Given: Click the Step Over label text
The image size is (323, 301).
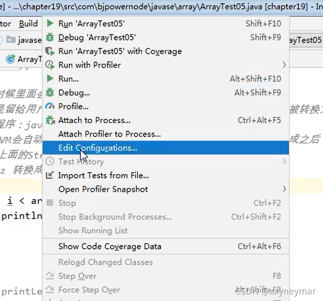Looking at the screenshot, I should coord(77,276).
